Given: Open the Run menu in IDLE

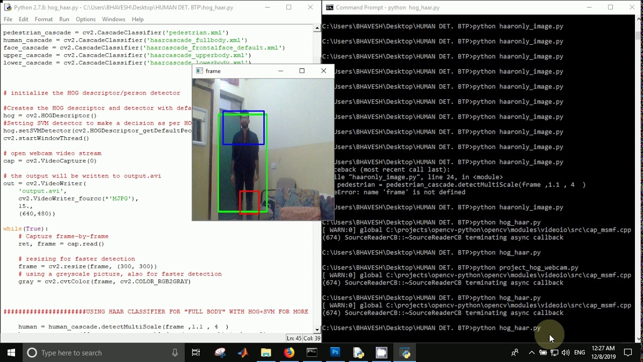Looking at the screenshot, I should [64, 19].
